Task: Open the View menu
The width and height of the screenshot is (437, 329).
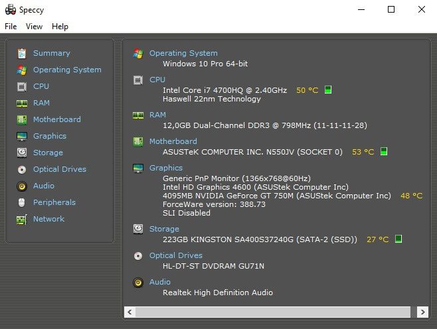Action: [x=34, y=27]
